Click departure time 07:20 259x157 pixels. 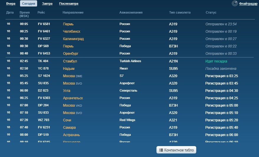click(x=24, y=120)
